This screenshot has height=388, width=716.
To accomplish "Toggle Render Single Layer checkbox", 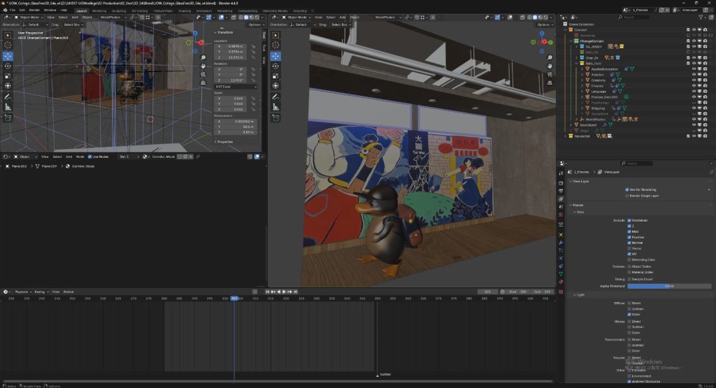I will [627, 196].
